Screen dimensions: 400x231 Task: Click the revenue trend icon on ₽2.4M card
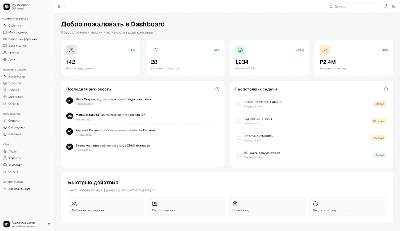click(x=325, y=50)
